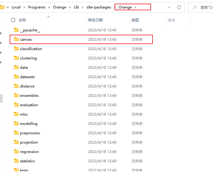Go to site-packages in the breadcrumb
This screenshot has width=213, height=175.
[99, 7]
